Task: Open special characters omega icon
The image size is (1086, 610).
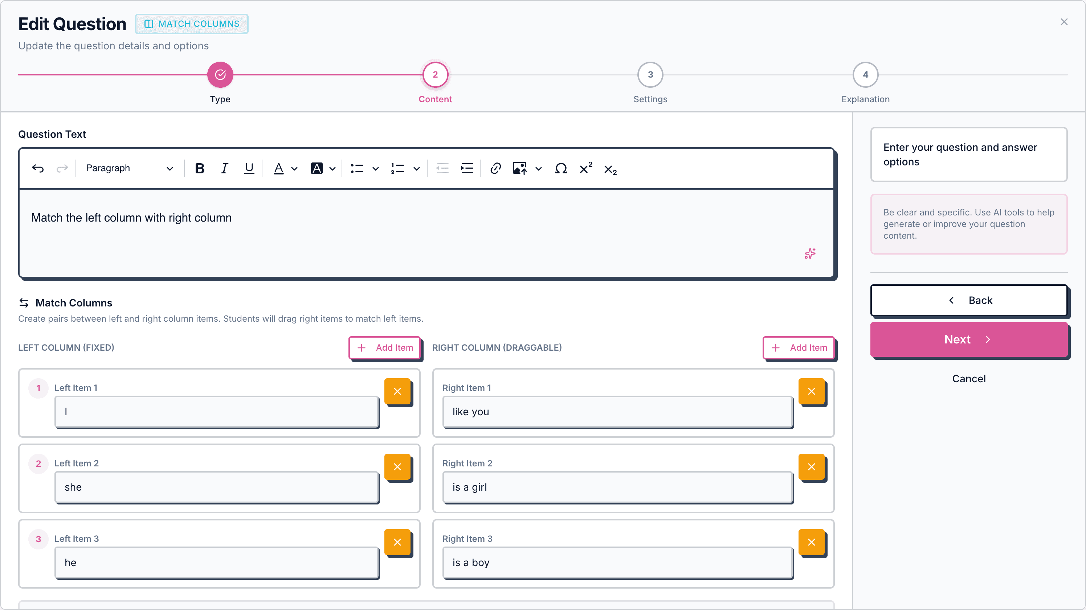Action: pos(561,169)
